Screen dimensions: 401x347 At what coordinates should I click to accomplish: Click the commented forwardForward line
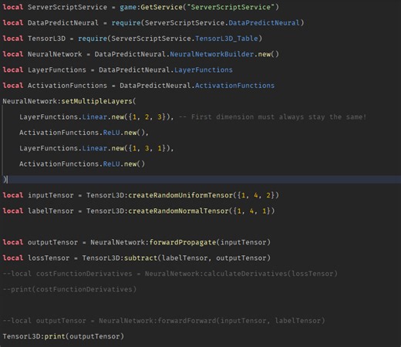pos(163,321)
